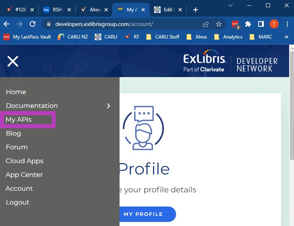Open the Extensions puzzle icon
294x226 pixels.
[248, 24]
